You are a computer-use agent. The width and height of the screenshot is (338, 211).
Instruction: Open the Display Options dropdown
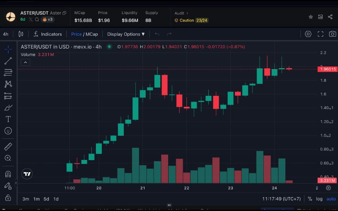pyautogui.click(x=125, y=34)
